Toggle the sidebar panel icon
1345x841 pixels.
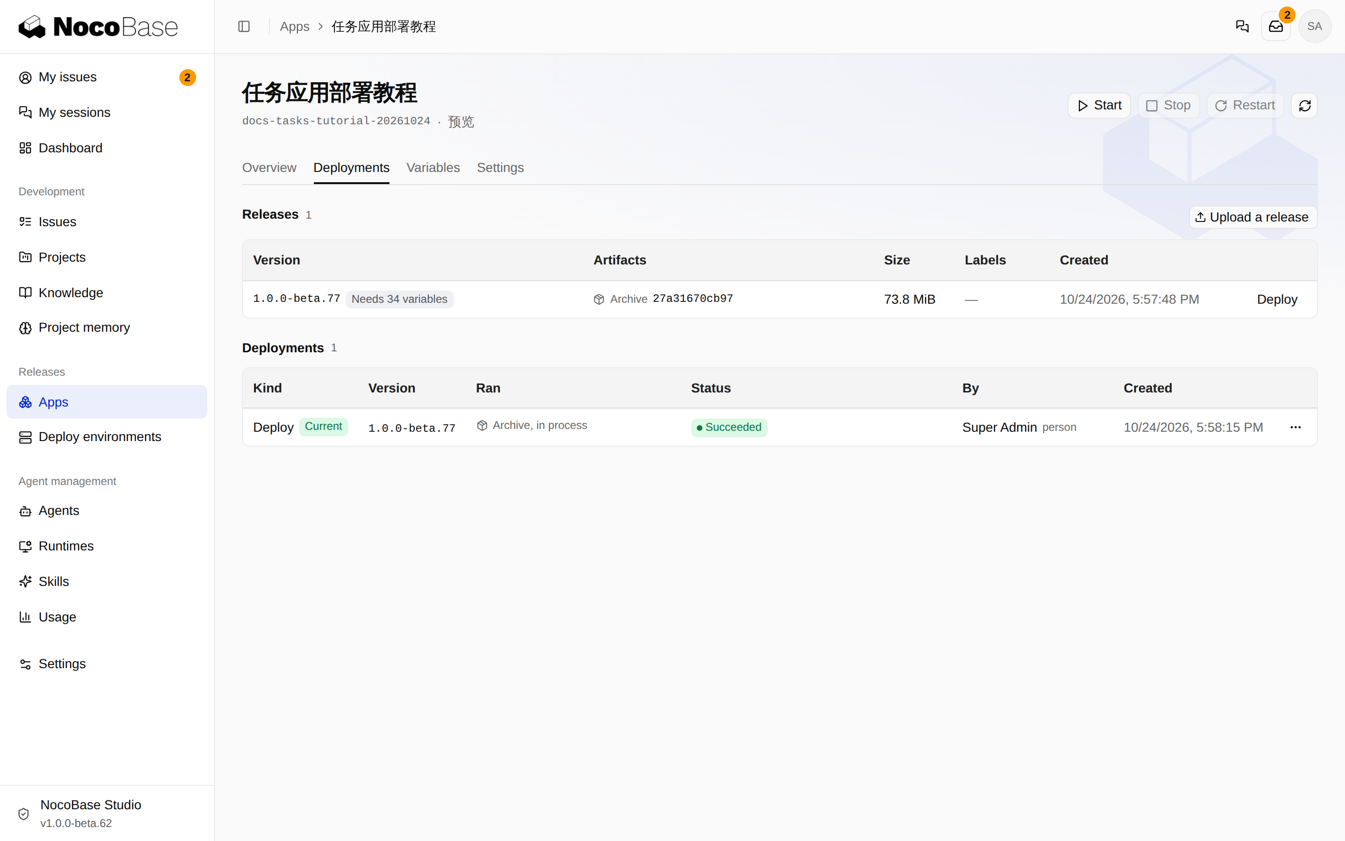tap(244, 27)
